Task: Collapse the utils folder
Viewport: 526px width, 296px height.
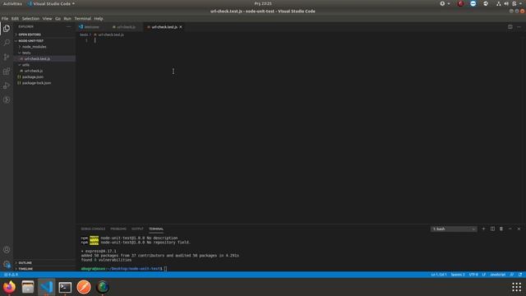Action: click(x=25, y=65)
